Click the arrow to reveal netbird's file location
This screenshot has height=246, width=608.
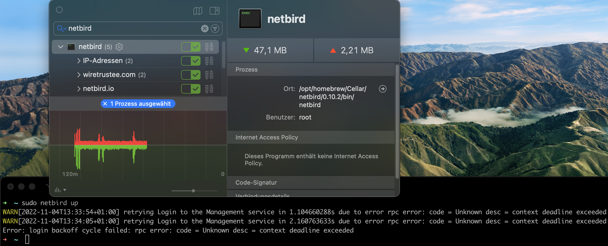click(x=383, y=89)
